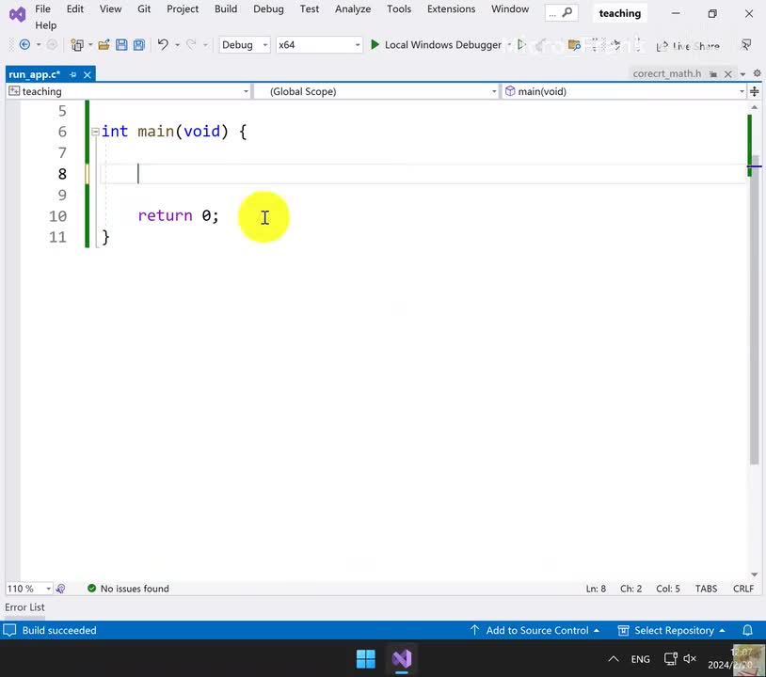
Task: Collapse the main function outline toggle
Action: 95,132
